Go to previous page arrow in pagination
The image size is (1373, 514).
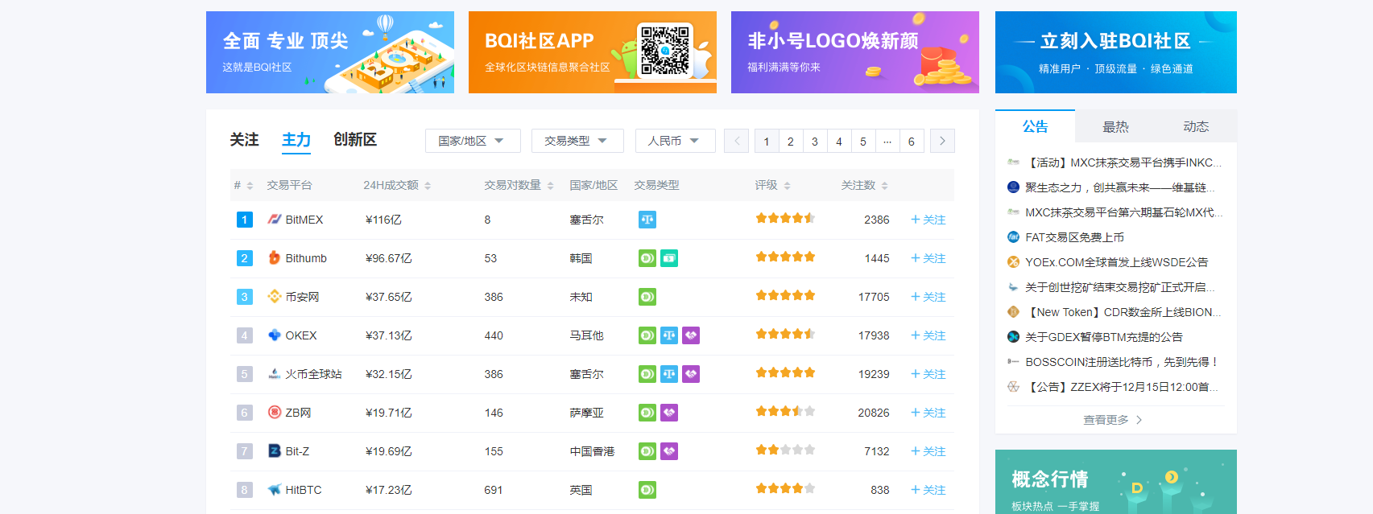[x=736, y=141]
